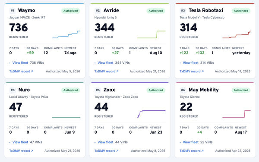Click the Nuro flat sparkline chart
Viewport: 259px width, 162px height.
[66, 117]
